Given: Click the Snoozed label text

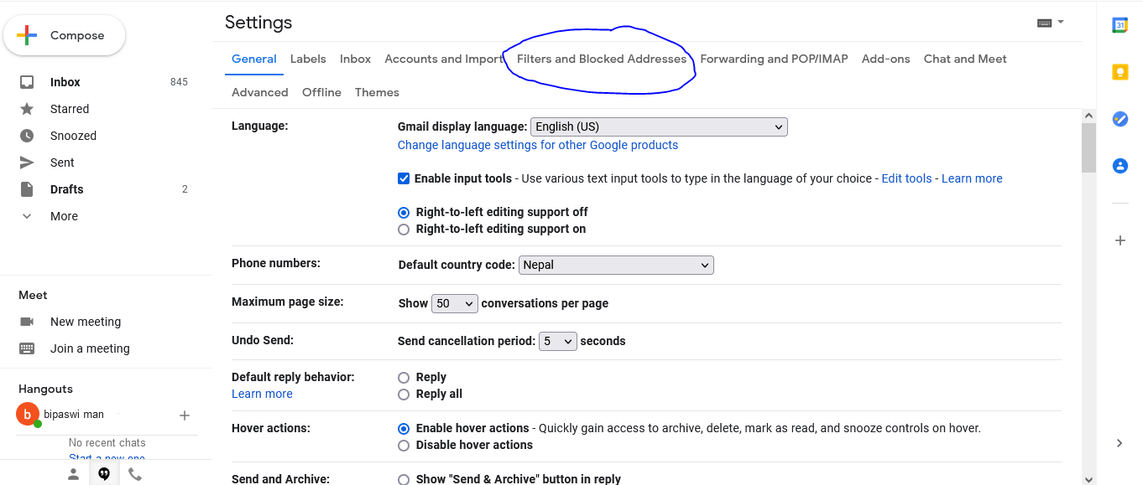Looking at the screenshot, I should [73, 136].
